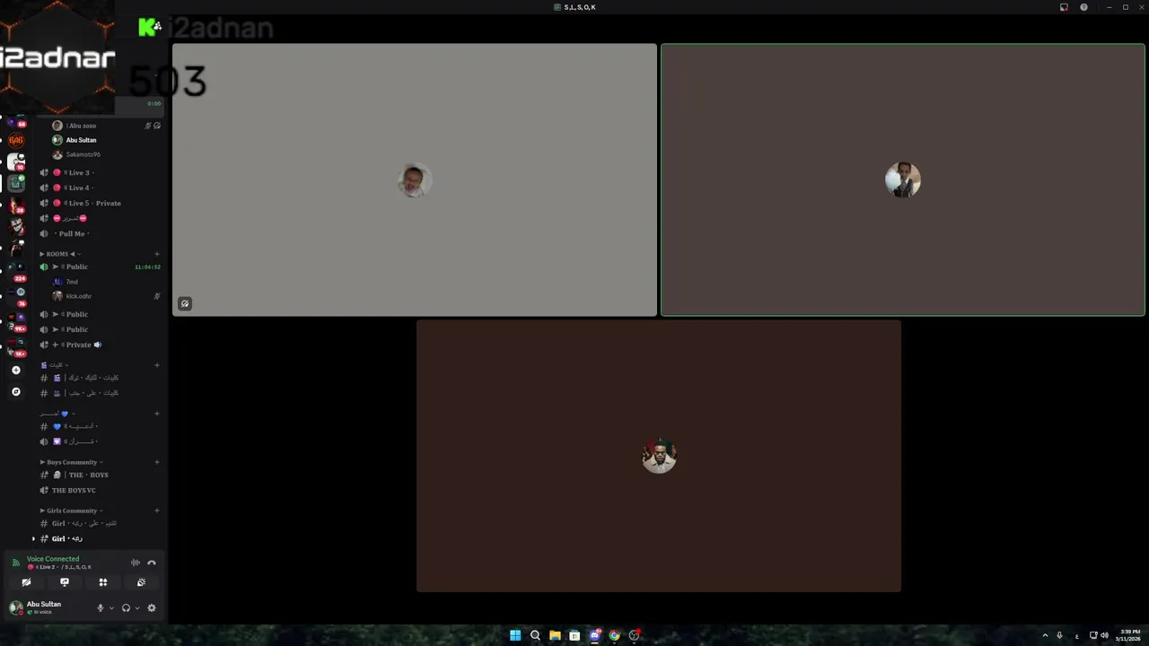The width and height of the screenshot is (1149, 646).
Task: Open the soundboard button
Action: tap(141, 582)
